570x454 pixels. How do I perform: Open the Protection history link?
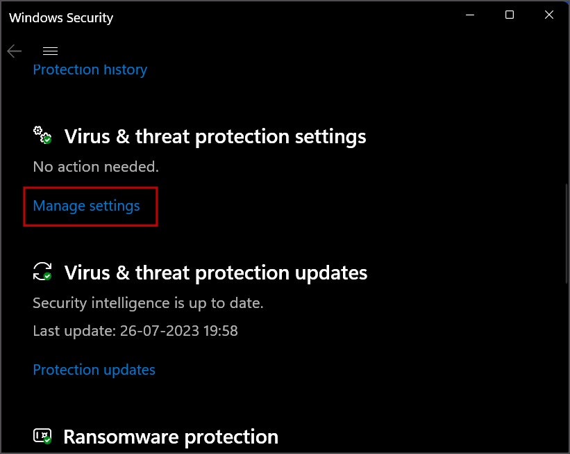(90, 69)
